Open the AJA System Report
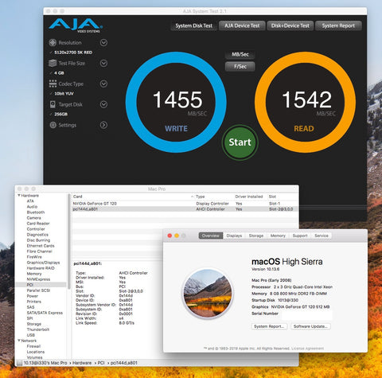 pos(338,25)
